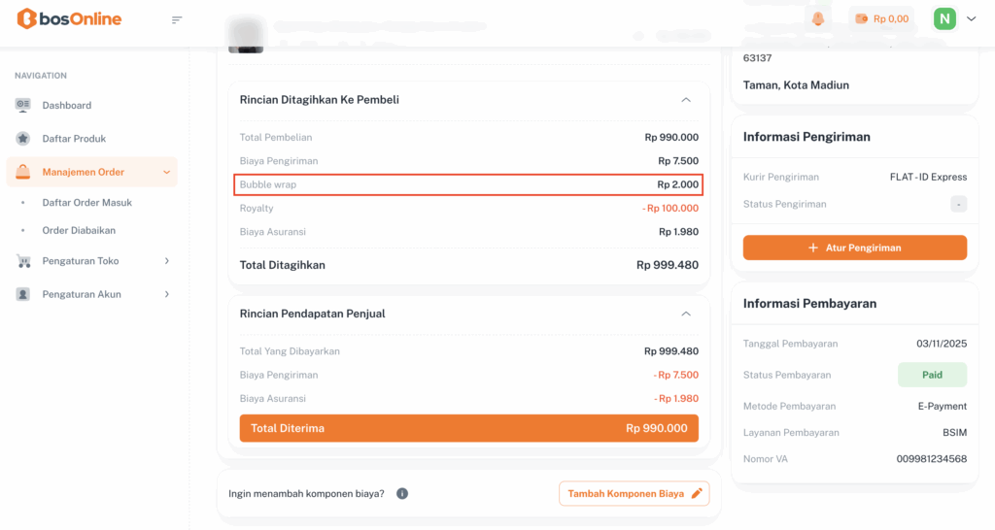Click the bosOnline logo
The height and width of the screenshot is (530, 995).
point(69,19)
